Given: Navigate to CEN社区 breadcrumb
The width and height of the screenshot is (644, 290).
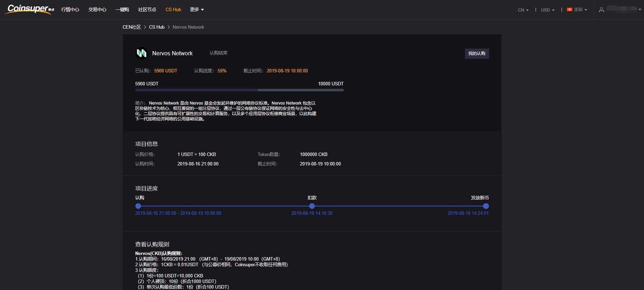Looking at the screenshot, I should (132, 27).
